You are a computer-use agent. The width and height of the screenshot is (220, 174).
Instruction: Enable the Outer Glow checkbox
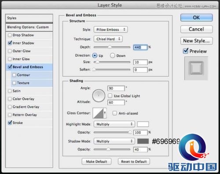[10, 51]
